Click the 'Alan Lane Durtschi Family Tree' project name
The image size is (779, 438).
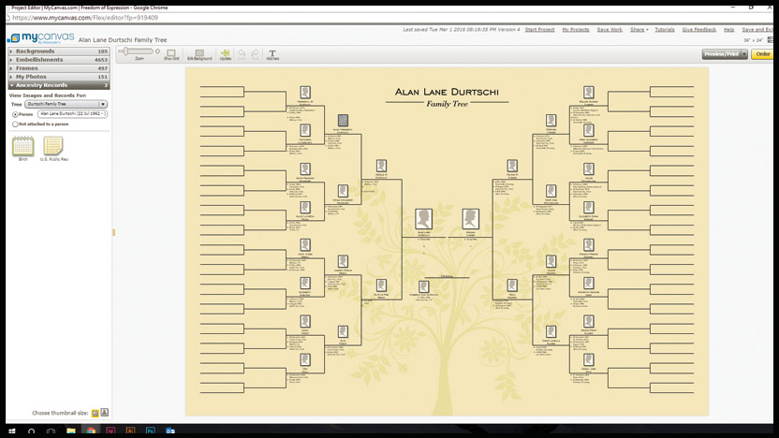click(x=123, y=39)
